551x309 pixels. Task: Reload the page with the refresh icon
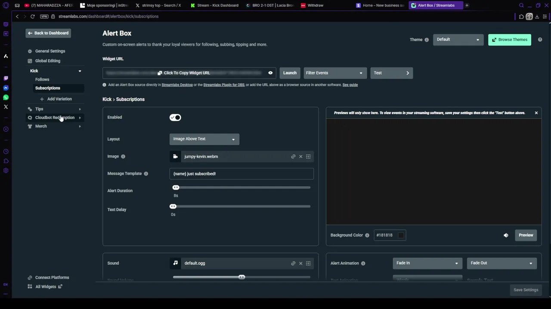[32, 16]
